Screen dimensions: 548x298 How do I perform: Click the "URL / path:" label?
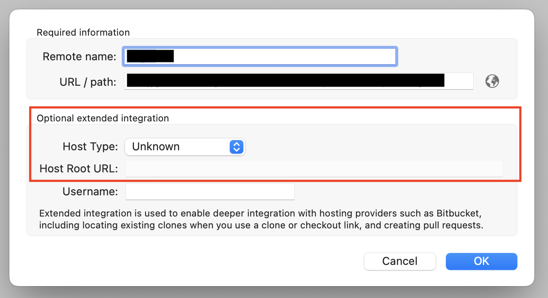pyautogui.click(x=88, y=82)
